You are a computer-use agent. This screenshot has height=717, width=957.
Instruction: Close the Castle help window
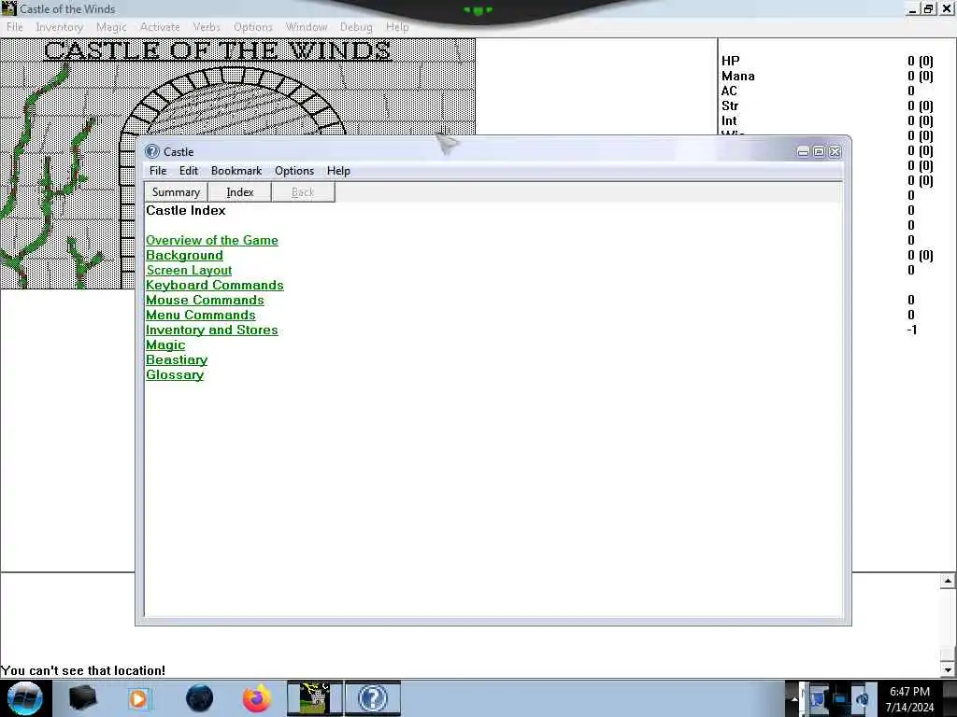tap(835, 152)
